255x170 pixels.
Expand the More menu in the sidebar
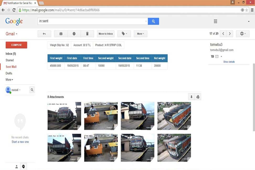[x=9, y=79]
